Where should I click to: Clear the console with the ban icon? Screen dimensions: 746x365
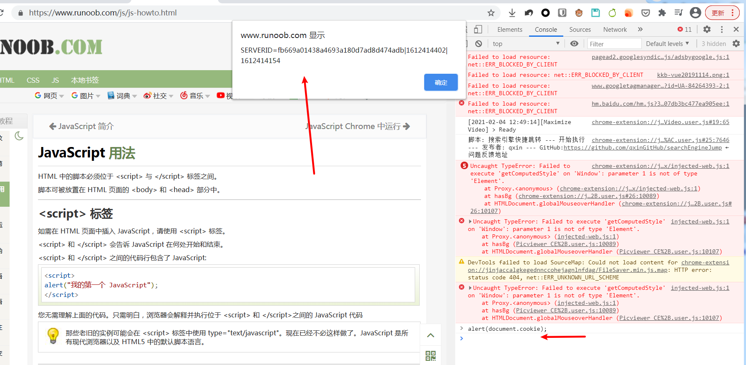pyautogui.click(x=479, y=43)
